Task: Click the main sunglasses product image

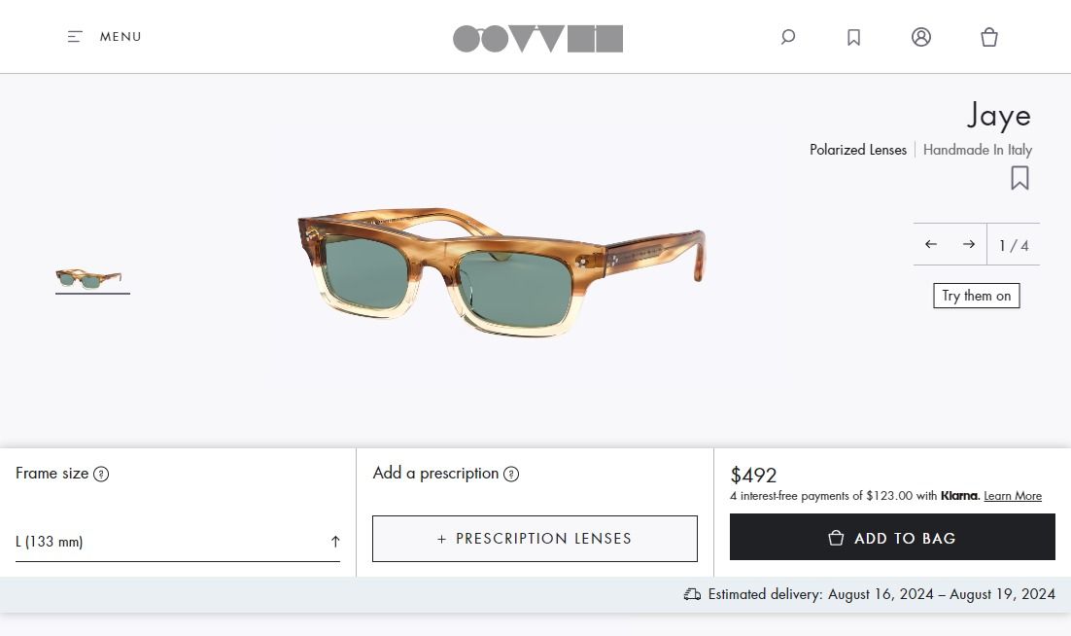Action: 501,268
